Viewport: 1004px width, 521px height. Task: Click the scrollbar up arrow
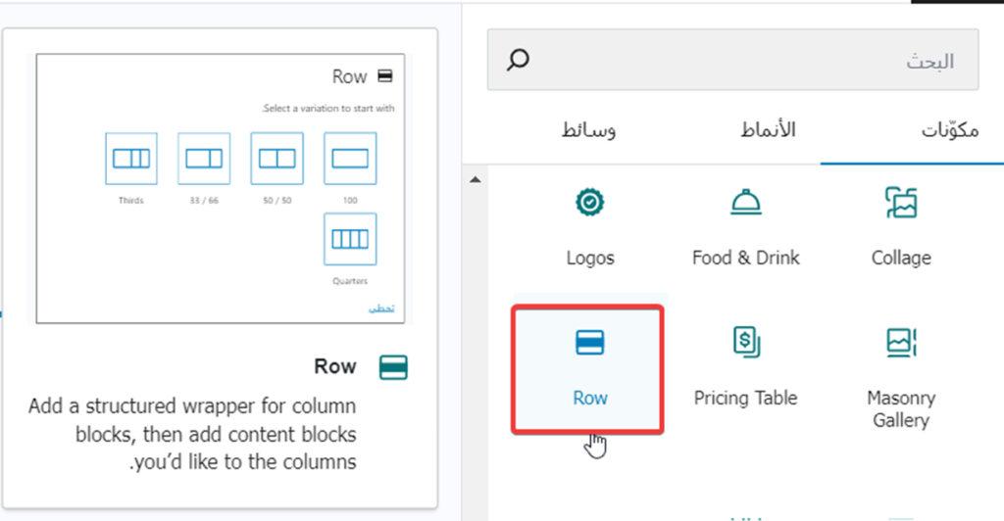pyautogui.click(x=476, y=180)
